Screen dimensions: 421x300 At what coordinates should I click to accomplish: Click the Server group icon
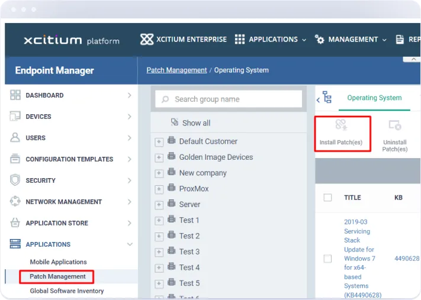[172, 203]
